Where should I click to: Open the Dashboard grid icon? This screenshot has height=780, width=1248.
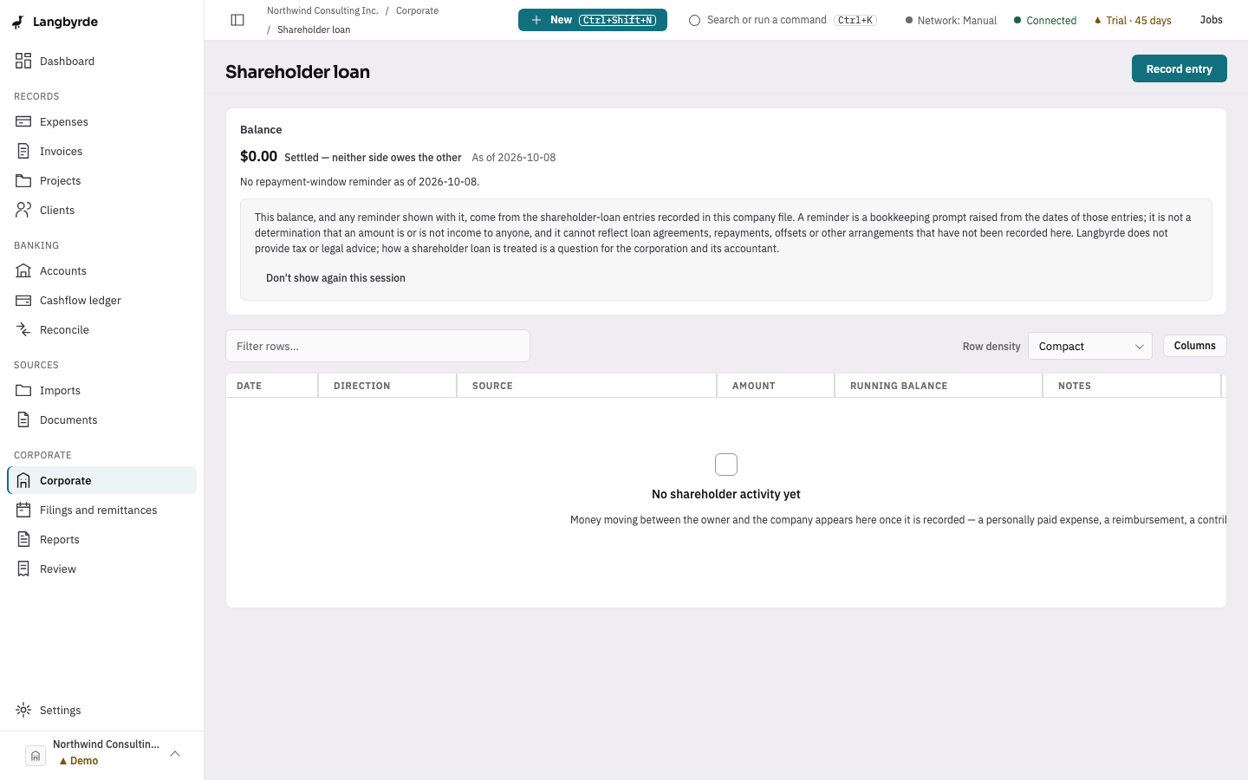point(23,61)
